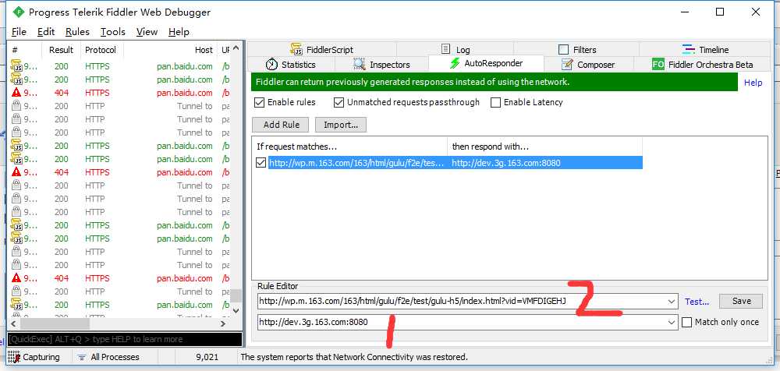Check the Match only once option

[687, 322]
